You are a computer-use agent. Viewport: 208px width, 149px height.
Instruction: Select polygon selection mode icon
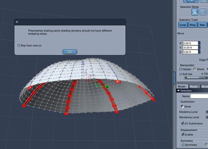coord(195,12)
